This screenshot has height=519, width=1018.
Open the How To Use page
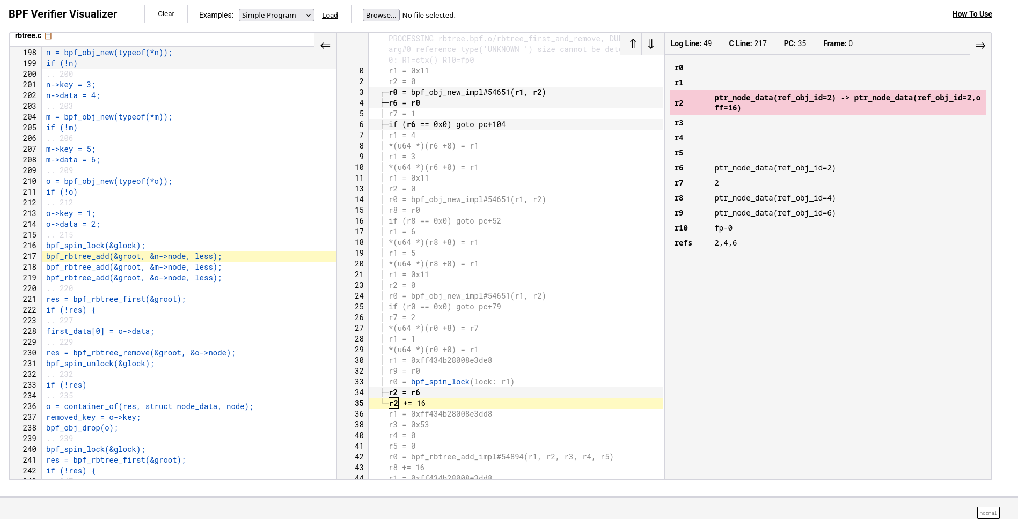click(972, 14)
